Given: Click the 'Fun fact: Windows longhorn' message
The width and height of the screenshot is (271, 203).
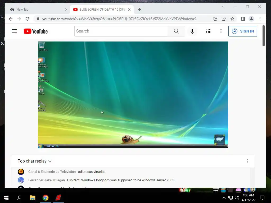Looking at the screenshot, I should [121, 180].
